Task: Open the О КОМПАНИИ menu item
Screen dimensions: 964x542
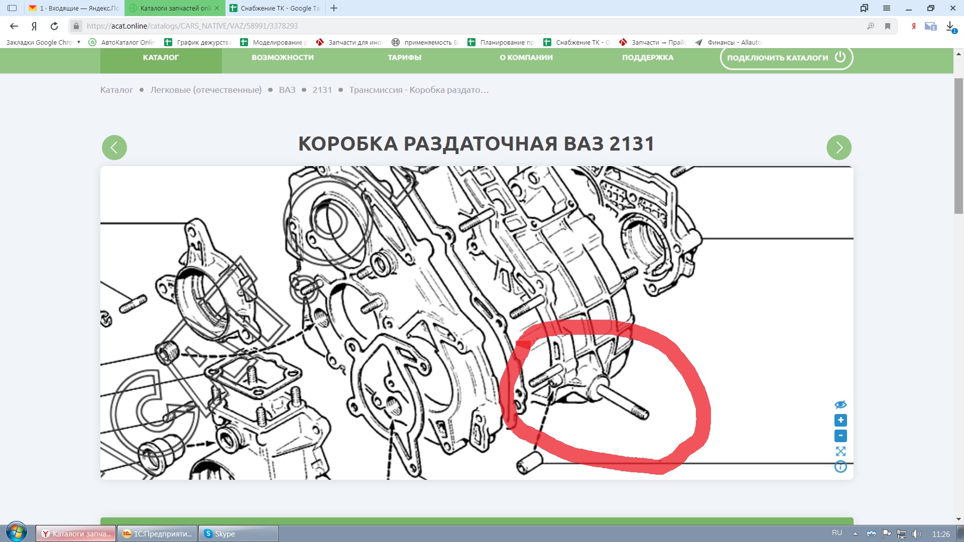Action: click(526, 58)
